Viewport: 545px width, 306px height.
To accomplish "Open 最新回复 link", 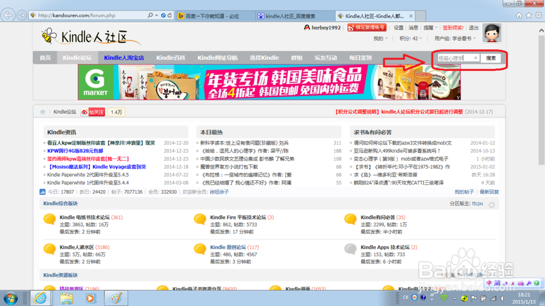I will point(489,192).
